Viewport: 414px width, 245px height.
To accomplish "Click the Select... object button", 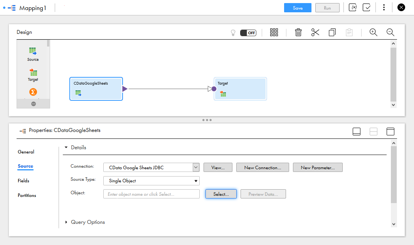I will [x=221, y=194].
